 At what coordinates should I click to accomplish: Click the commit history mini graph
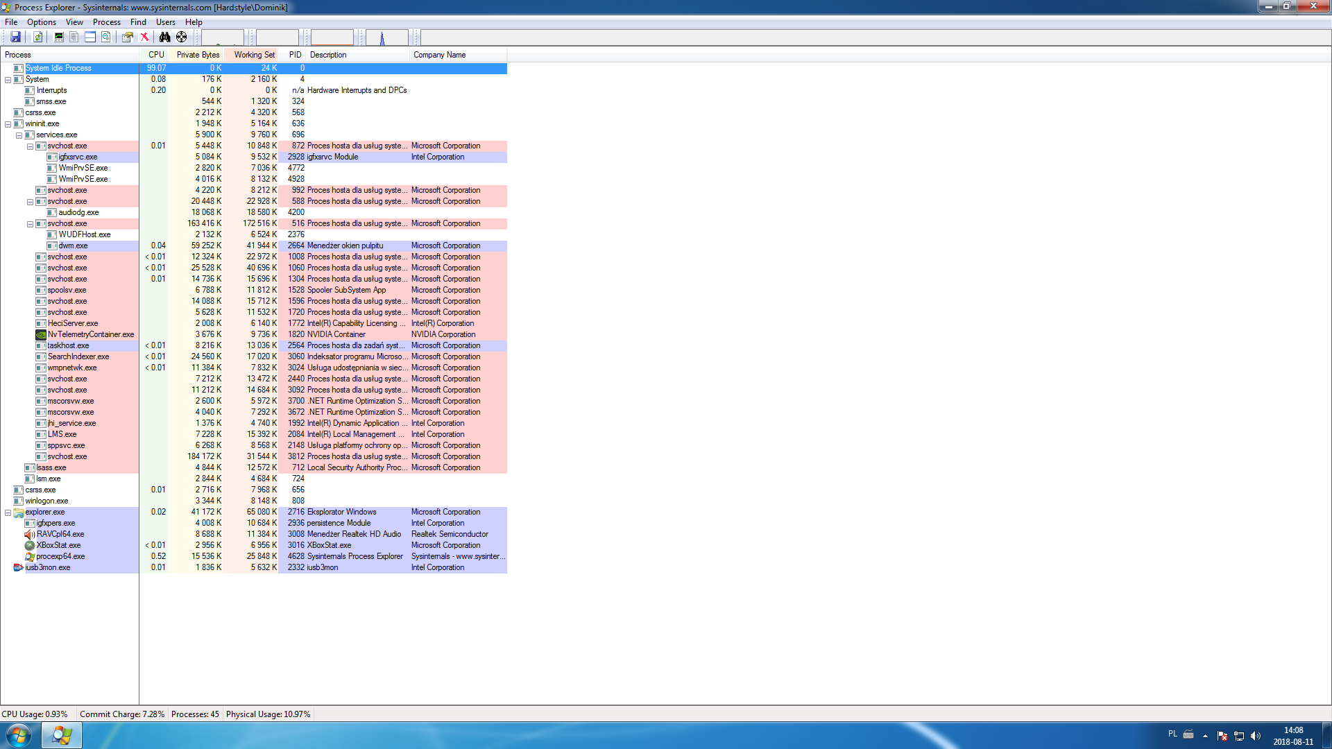277,37
